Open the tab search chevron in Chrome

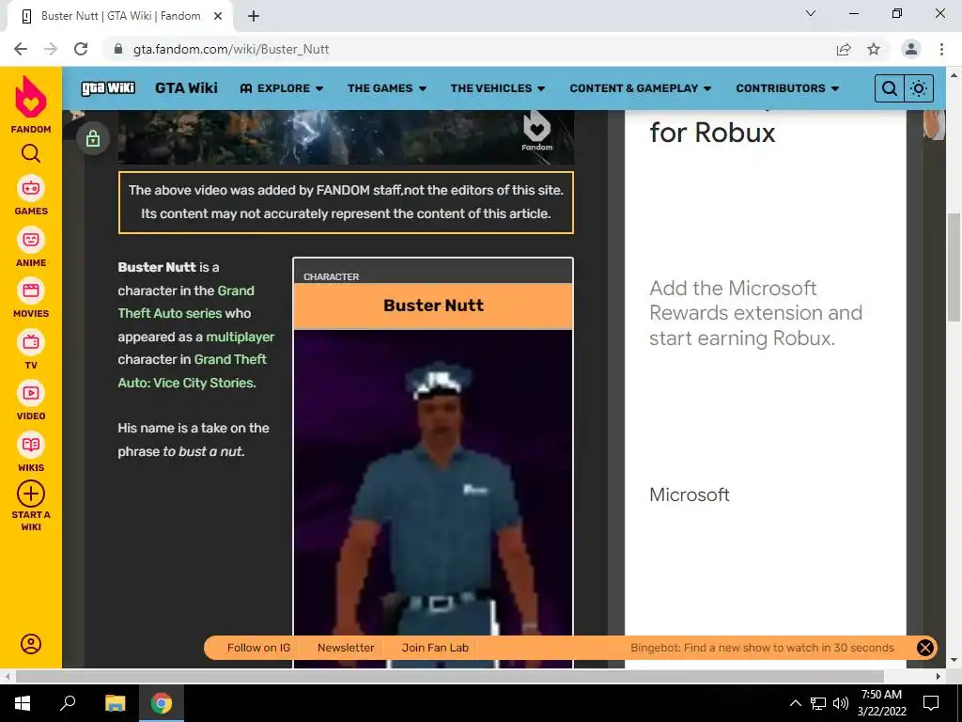pyautogui.click(x=811, y=13)
